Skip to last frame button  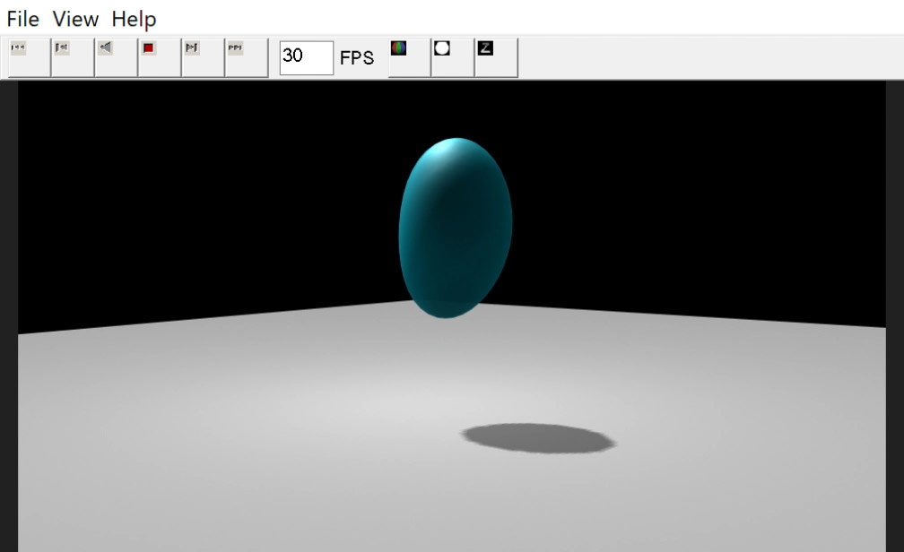(x=246, y=57)
